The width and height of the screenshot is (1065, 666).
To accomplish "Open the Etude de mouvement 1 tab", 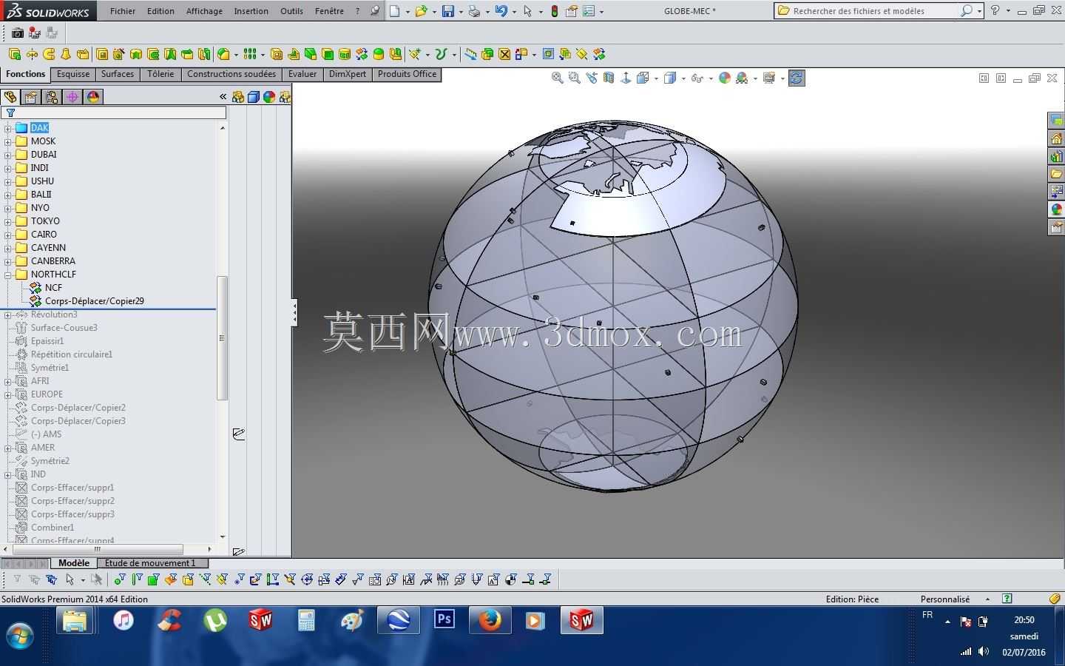I will (150, 563).
